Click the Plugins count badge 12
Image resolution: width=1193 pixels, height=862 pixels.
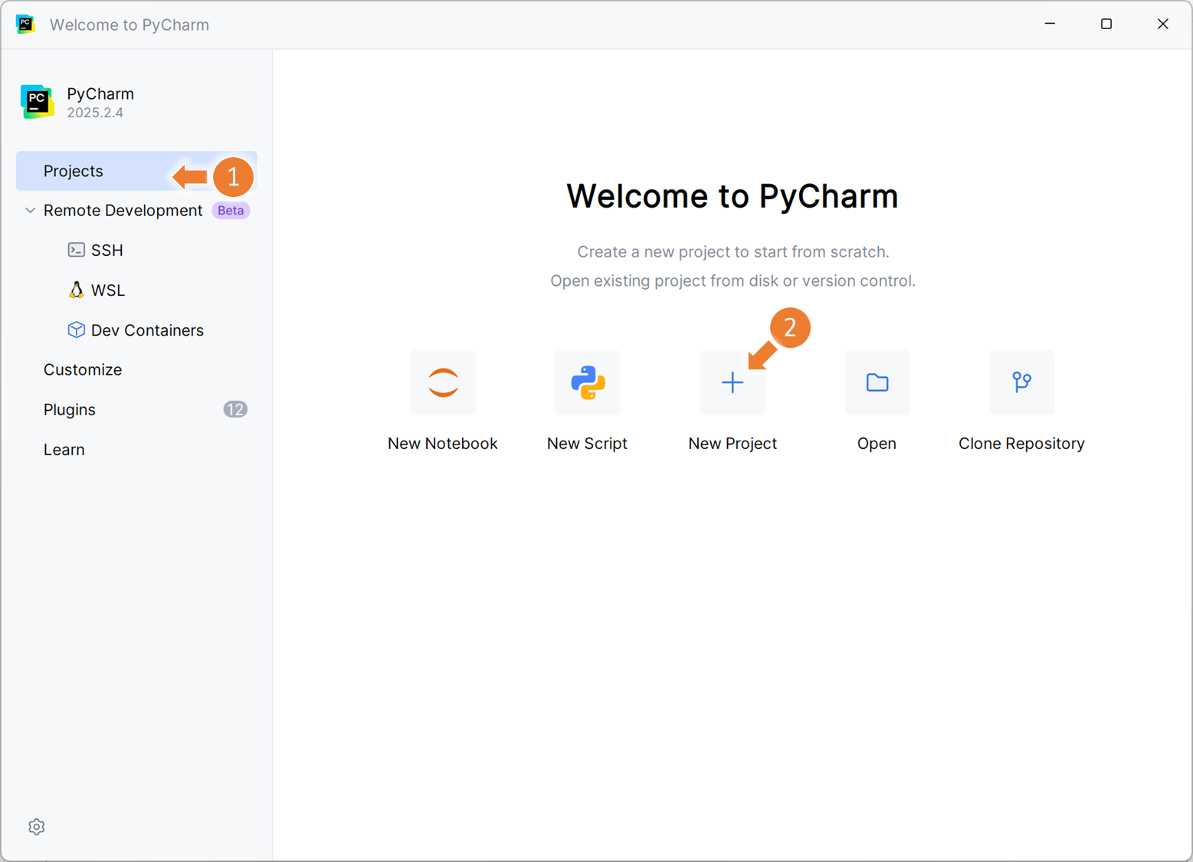[235, 409]
